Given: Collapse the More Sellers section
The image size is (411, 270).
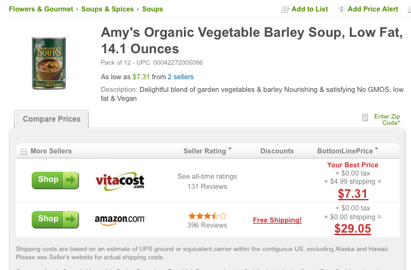Looking at the screenshot, I should tap(23, 151).
